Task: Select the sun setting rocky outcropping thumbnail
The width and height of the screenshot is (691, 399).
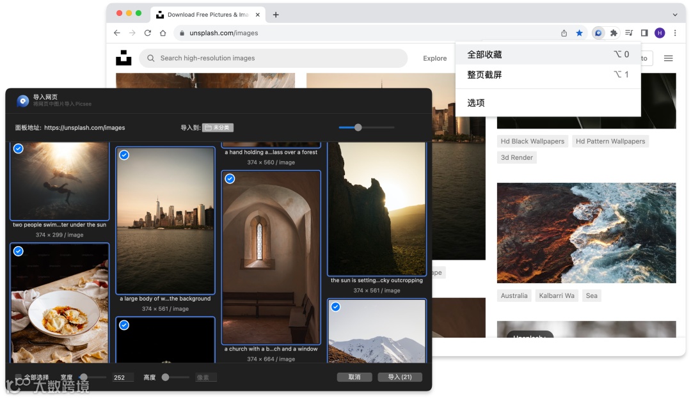Action: click(x=377, y=208)
